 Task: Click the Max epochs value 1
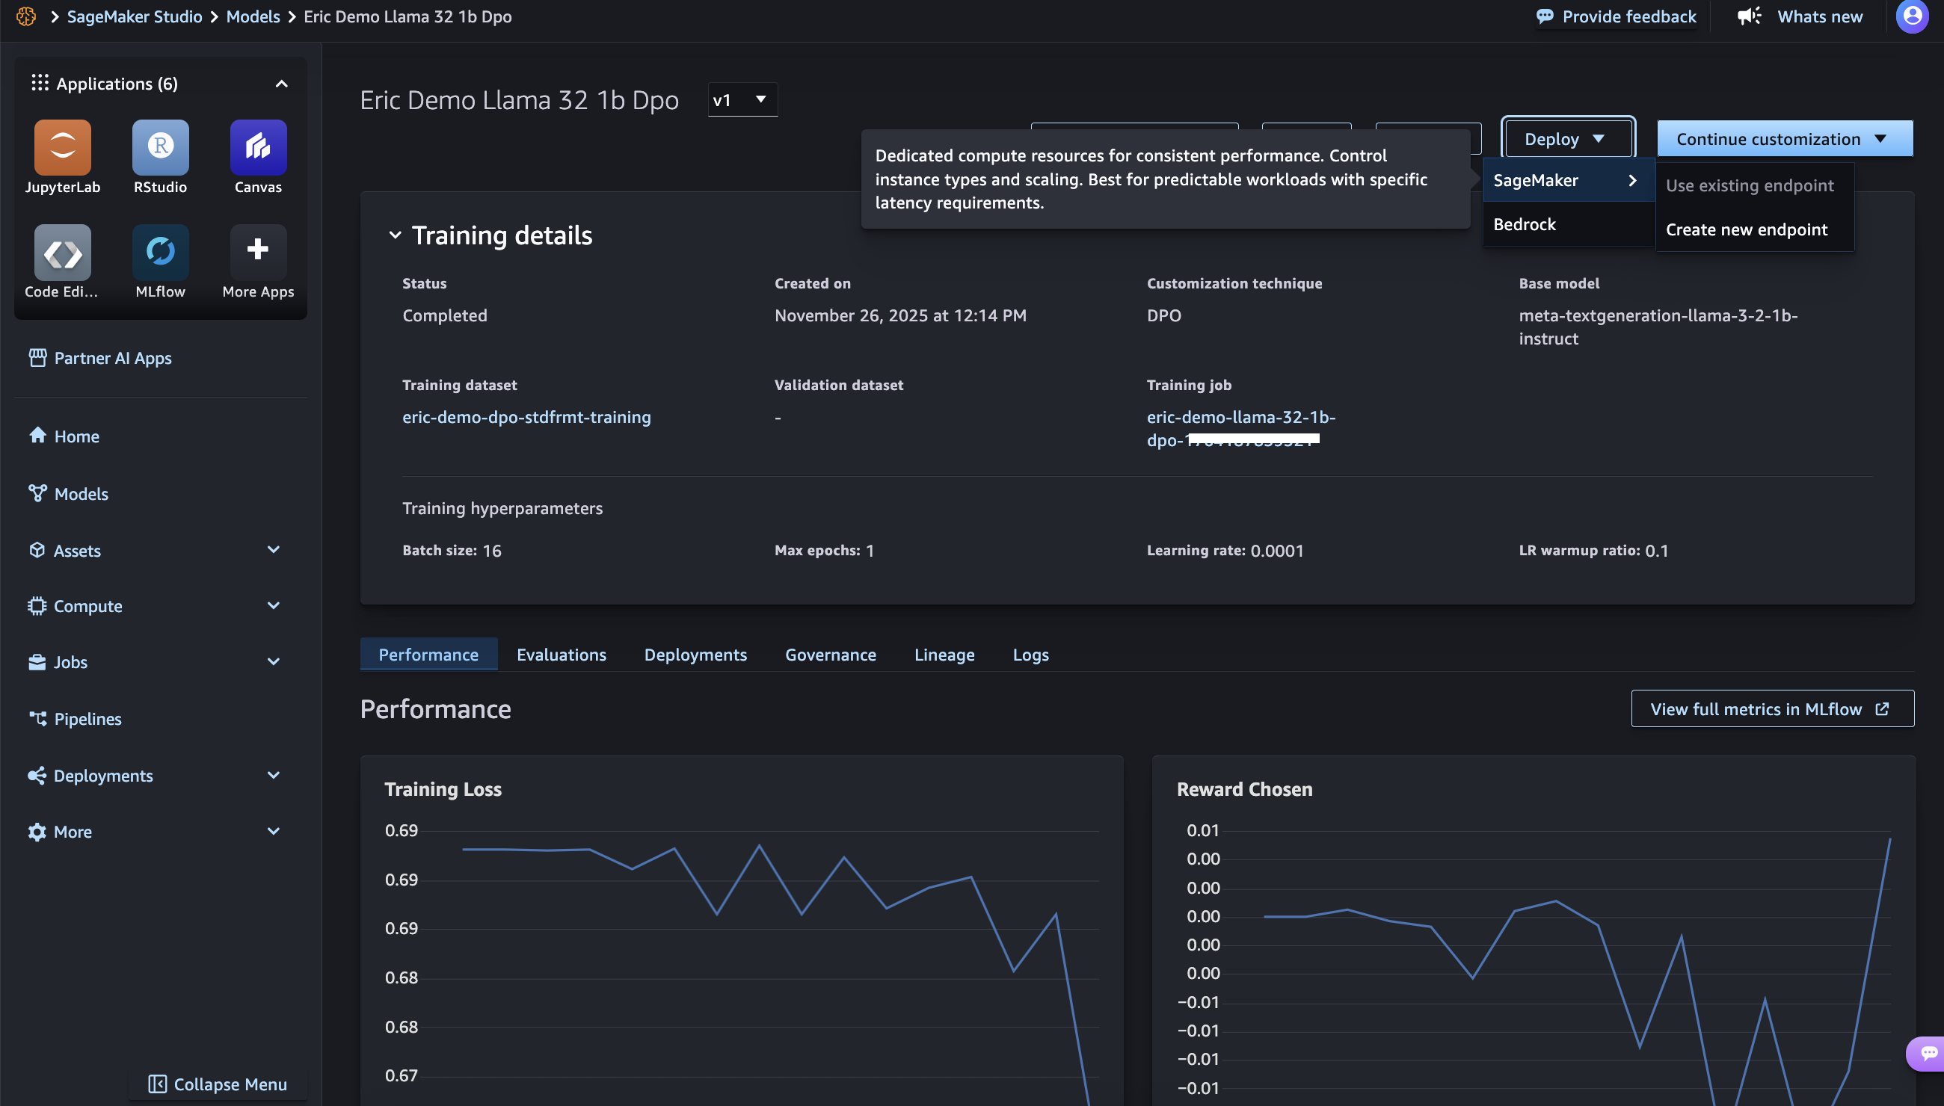[870, 550]
